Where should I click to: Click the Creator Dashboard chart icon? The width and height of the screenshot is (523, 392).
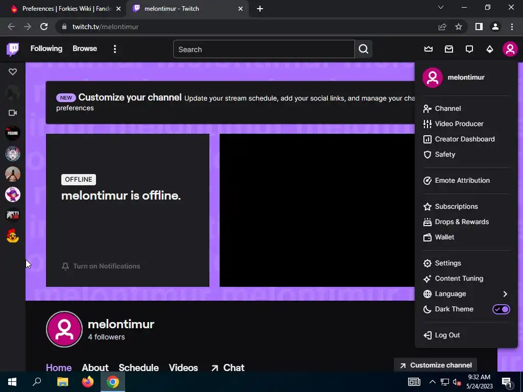(427, 139)
